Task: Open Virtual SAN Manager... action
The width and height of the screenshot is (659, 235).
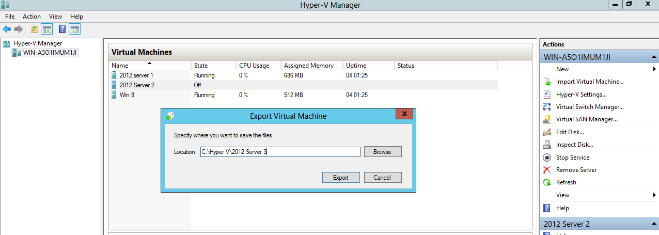Action: coord(587,119)
